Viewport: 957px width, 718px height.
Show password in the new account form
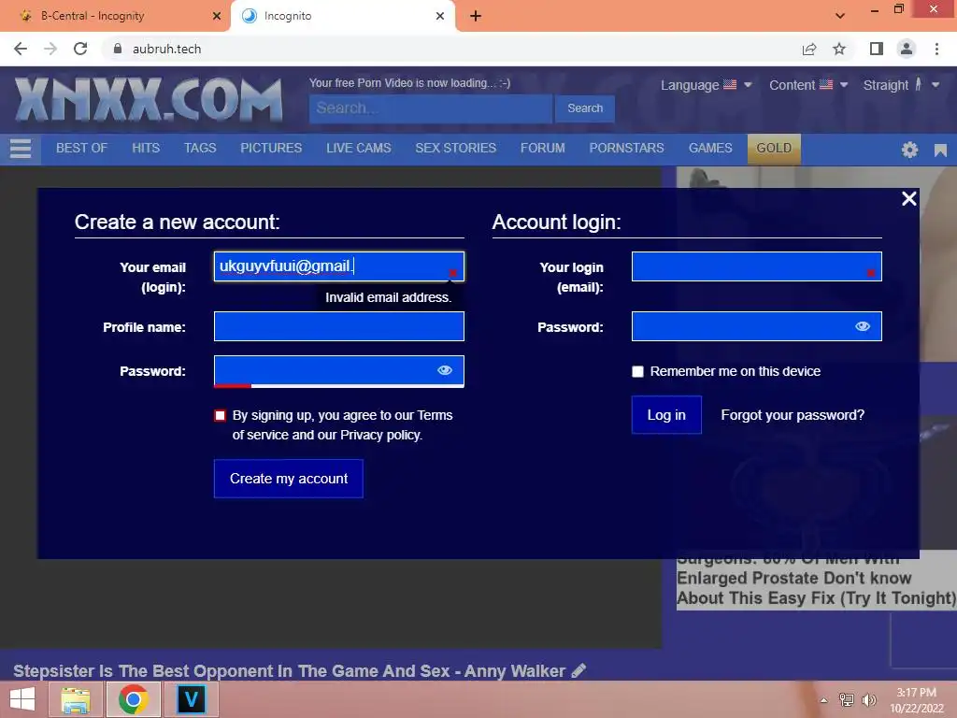[445, 370]
